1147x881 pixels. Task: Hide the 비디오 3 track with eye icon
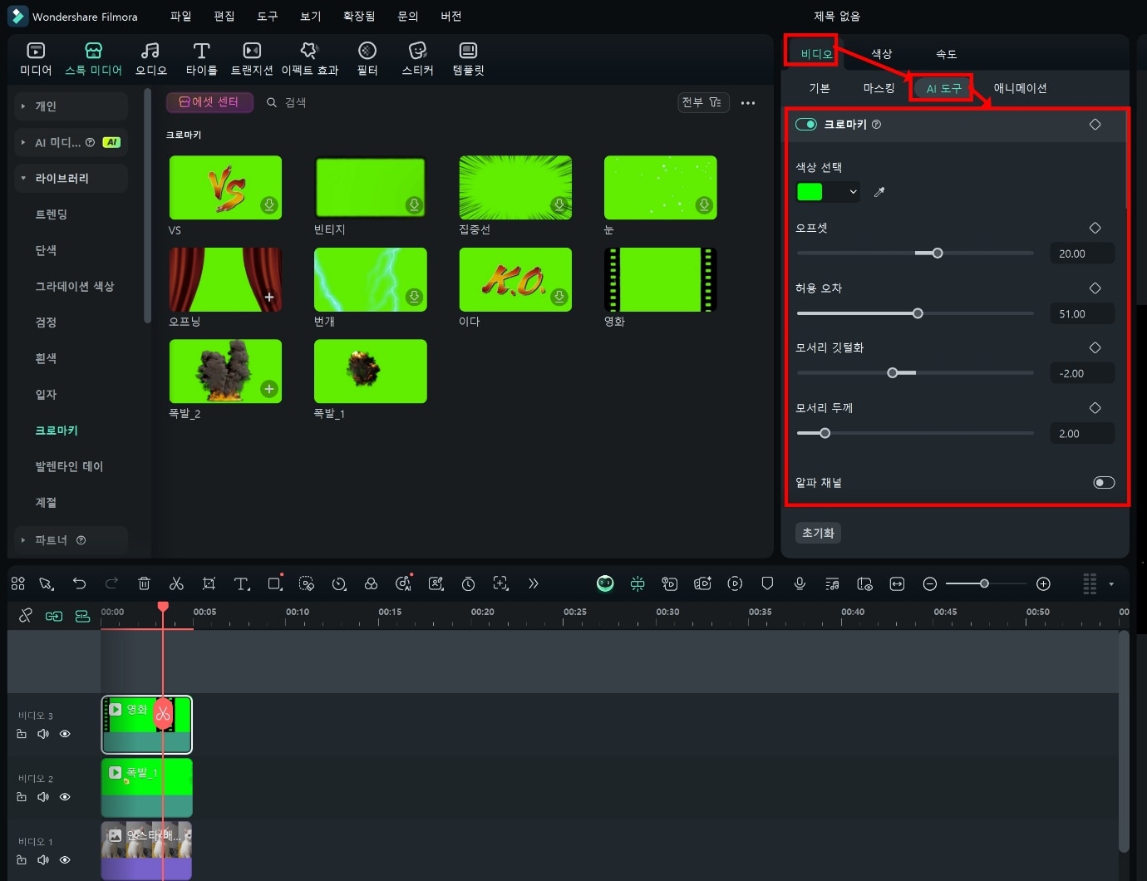click(x=65, y=734)
